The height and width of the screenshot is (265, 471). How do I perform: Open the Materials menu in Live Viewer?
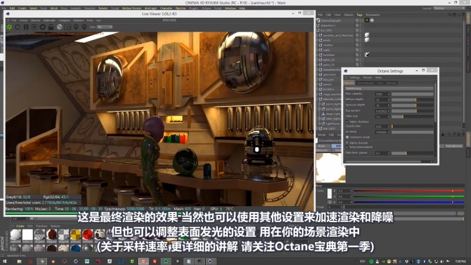pyautogui.click(x=49, y=21)
